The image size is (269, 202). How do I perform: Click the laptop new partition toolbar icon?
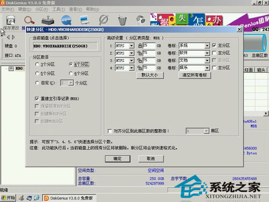(85, 20)
